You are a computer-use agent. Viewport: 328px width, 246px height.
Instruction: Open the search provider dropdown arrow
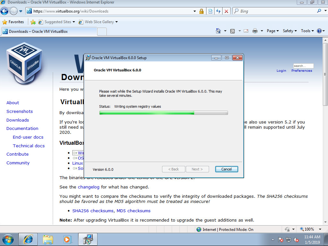tap(325, 11)
